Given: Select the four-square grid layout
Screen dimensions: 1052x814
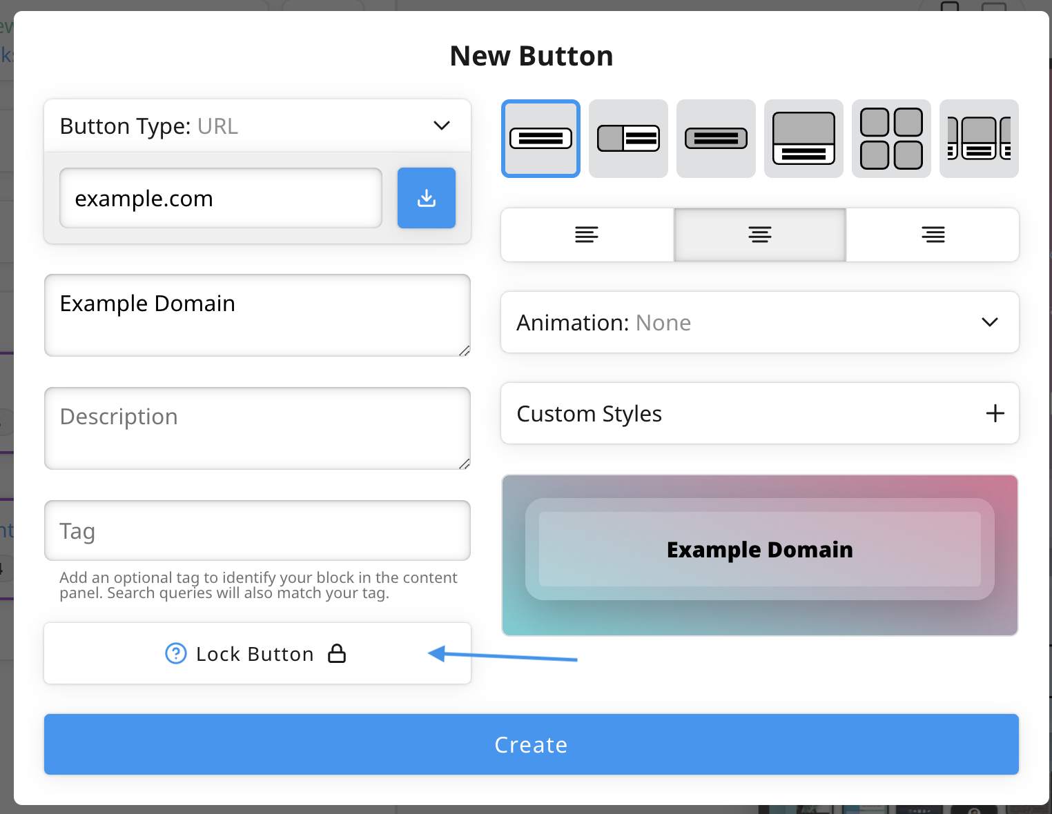Looking at the screenshot, I should [x=891, y=139].
